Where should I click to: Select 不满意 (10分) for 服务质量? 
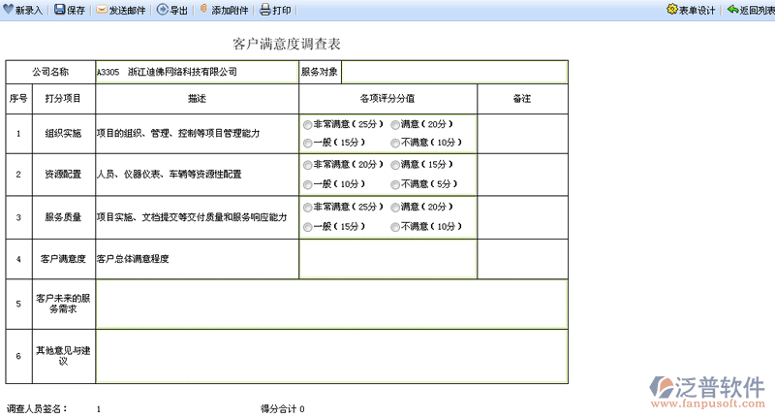(x=395, y=227)
